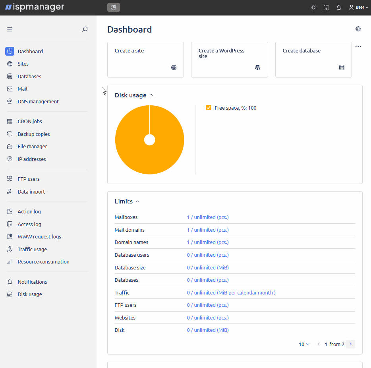Click the globe icon on Create a site
The image size is (371, 368).
[174, 68]
